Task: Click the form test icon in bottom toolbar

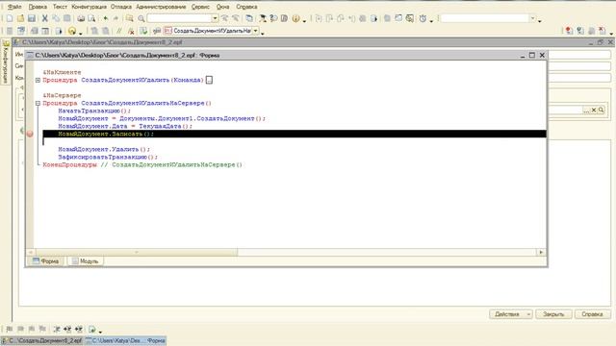Action: (92, 329)
